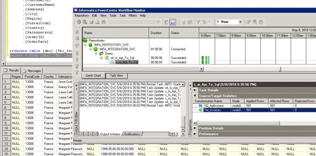
Task: Toggle the navigator pane layout icon
Action: (x=167, y=22)
